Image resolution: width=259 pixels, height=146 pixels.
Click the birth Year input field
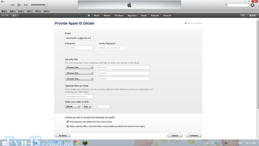pos(102,106)
